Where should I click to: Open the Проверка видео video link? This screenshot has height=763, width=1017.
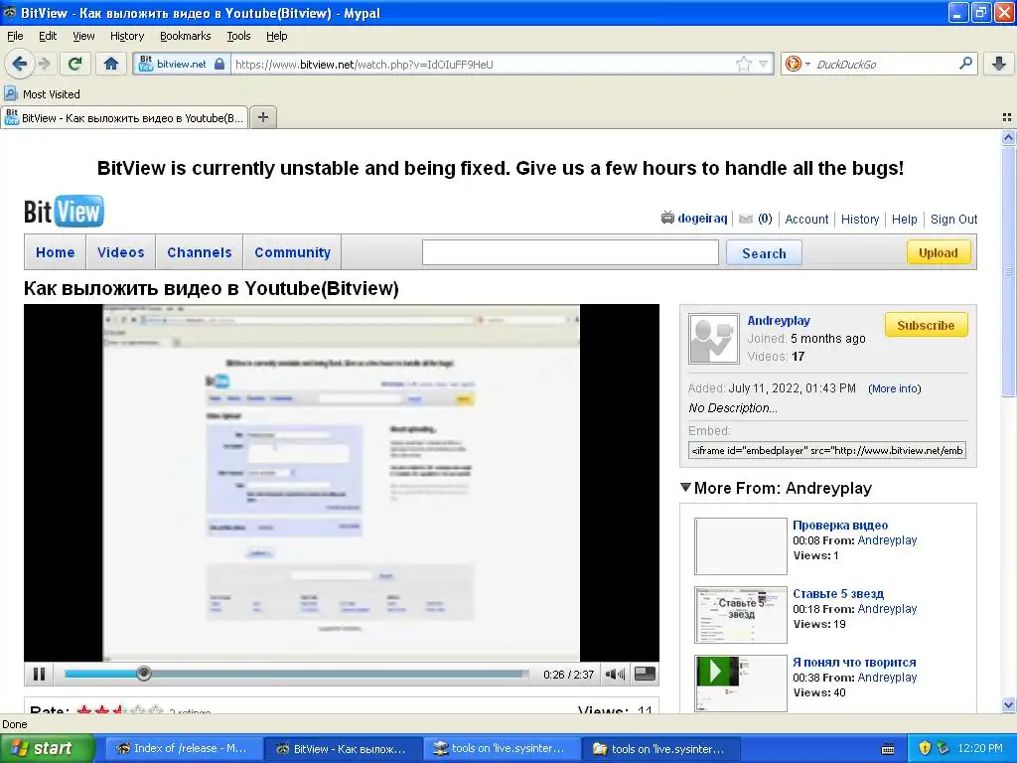pos(840,526)
